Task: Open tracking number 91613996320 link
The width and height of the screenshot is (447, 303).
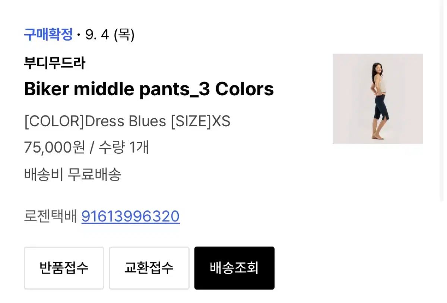Action: pyautogui.click(x=130, y=216)
